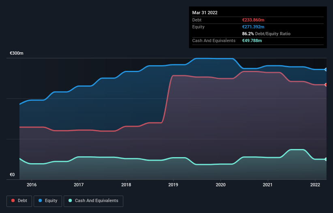The height and width of the screenshot is (213, 333).
Task: Click the blue Equity legend dot
Action: [x=40, y=200]
